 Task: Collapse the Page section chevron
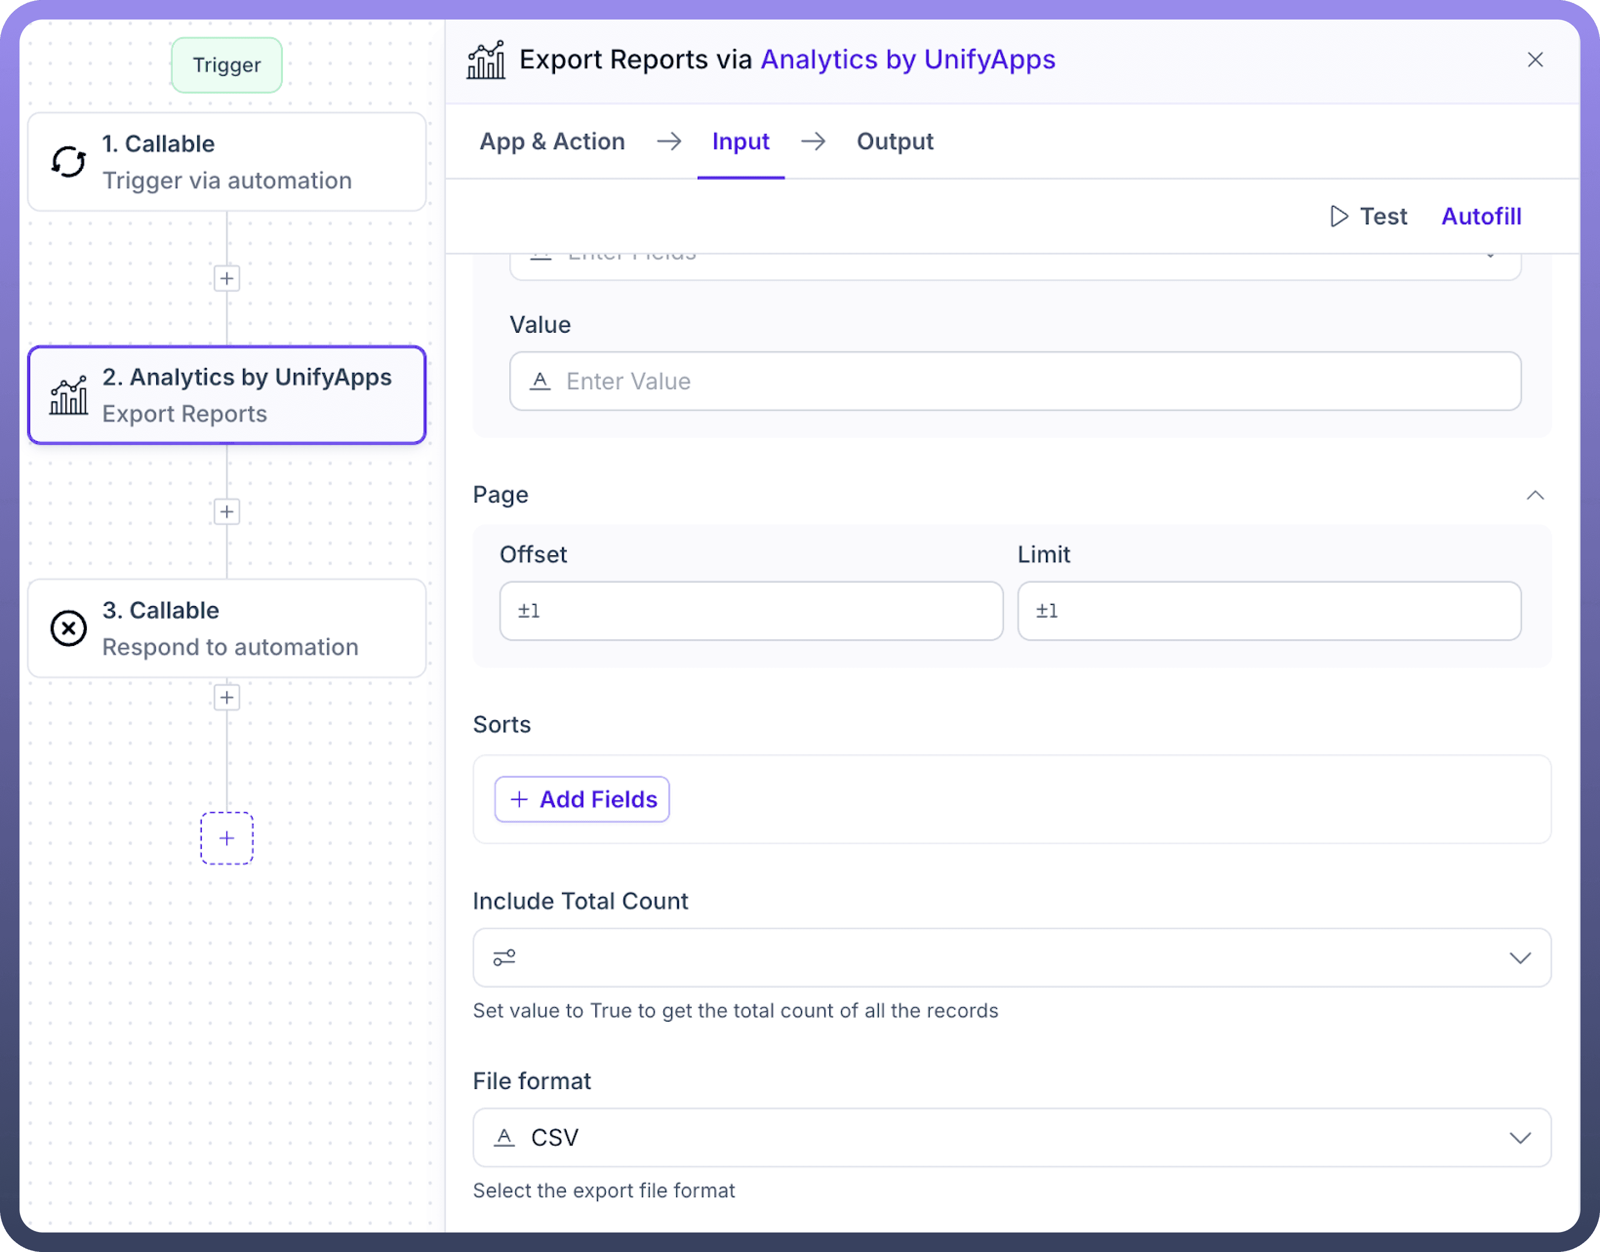(1535, 496)
